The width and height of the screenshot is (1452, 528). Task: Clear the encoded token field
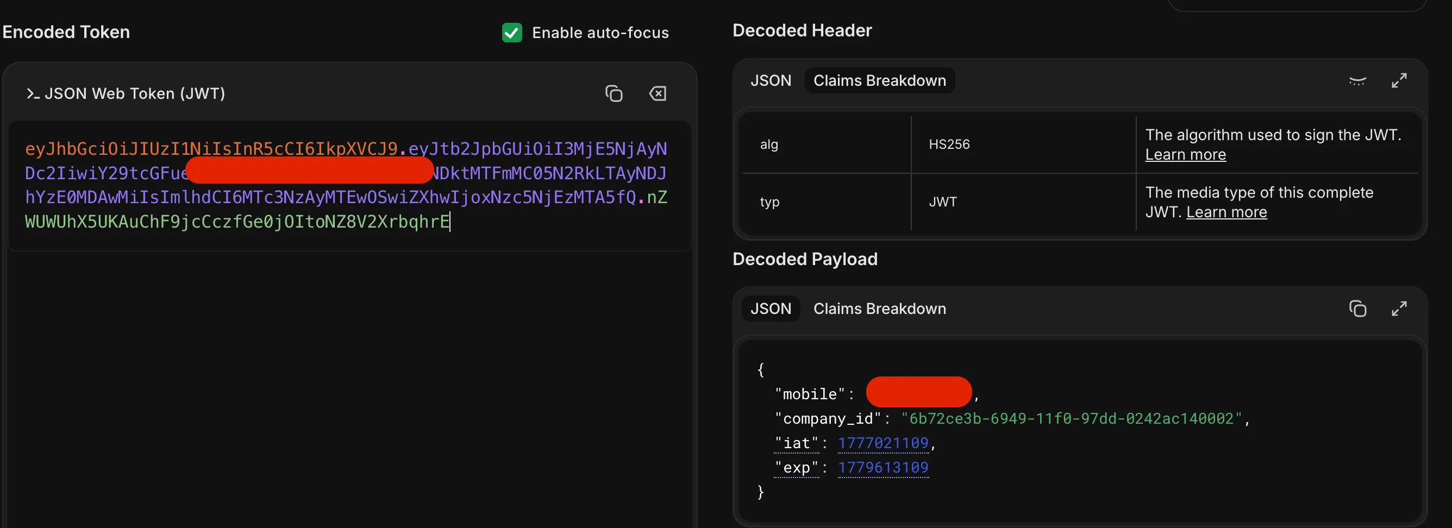[658, 93]
